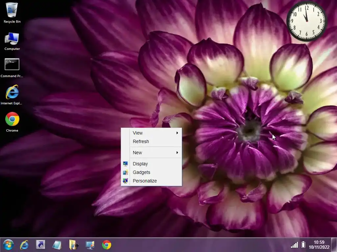The image size is (337, 252).
Task: Choose Display in the context menu
Action: [151, 164]
